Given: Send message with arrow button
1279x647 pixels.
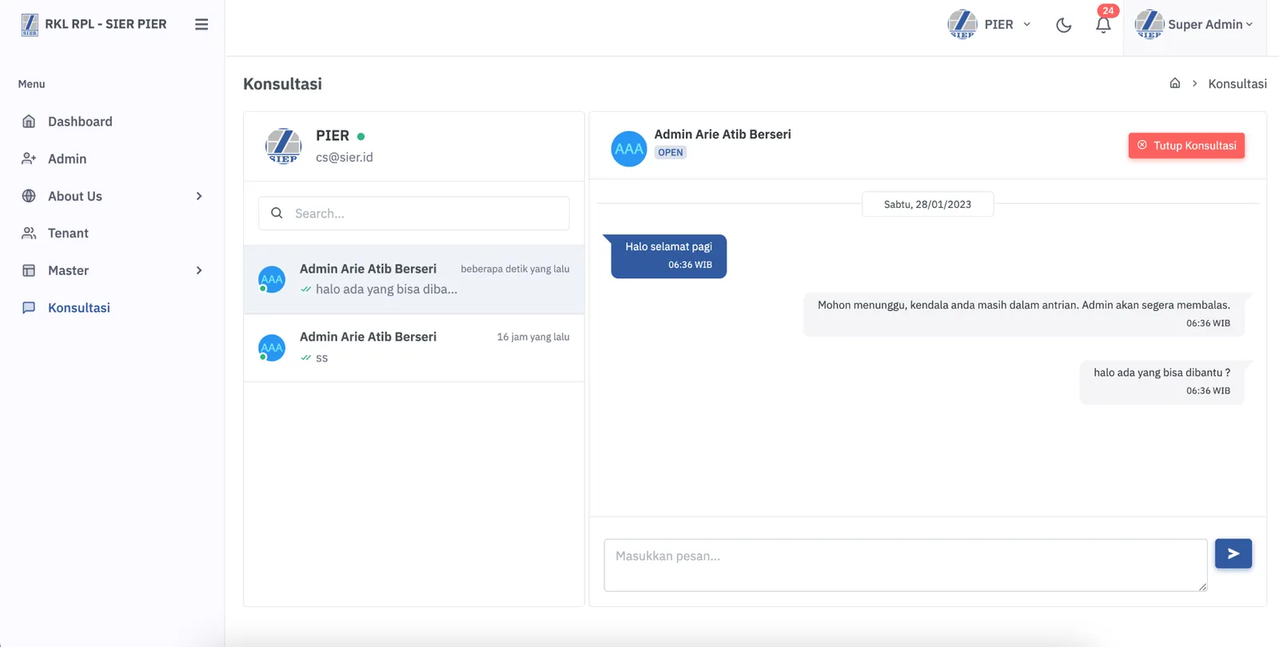Looking at the screenshot, I should (1233, 553).
